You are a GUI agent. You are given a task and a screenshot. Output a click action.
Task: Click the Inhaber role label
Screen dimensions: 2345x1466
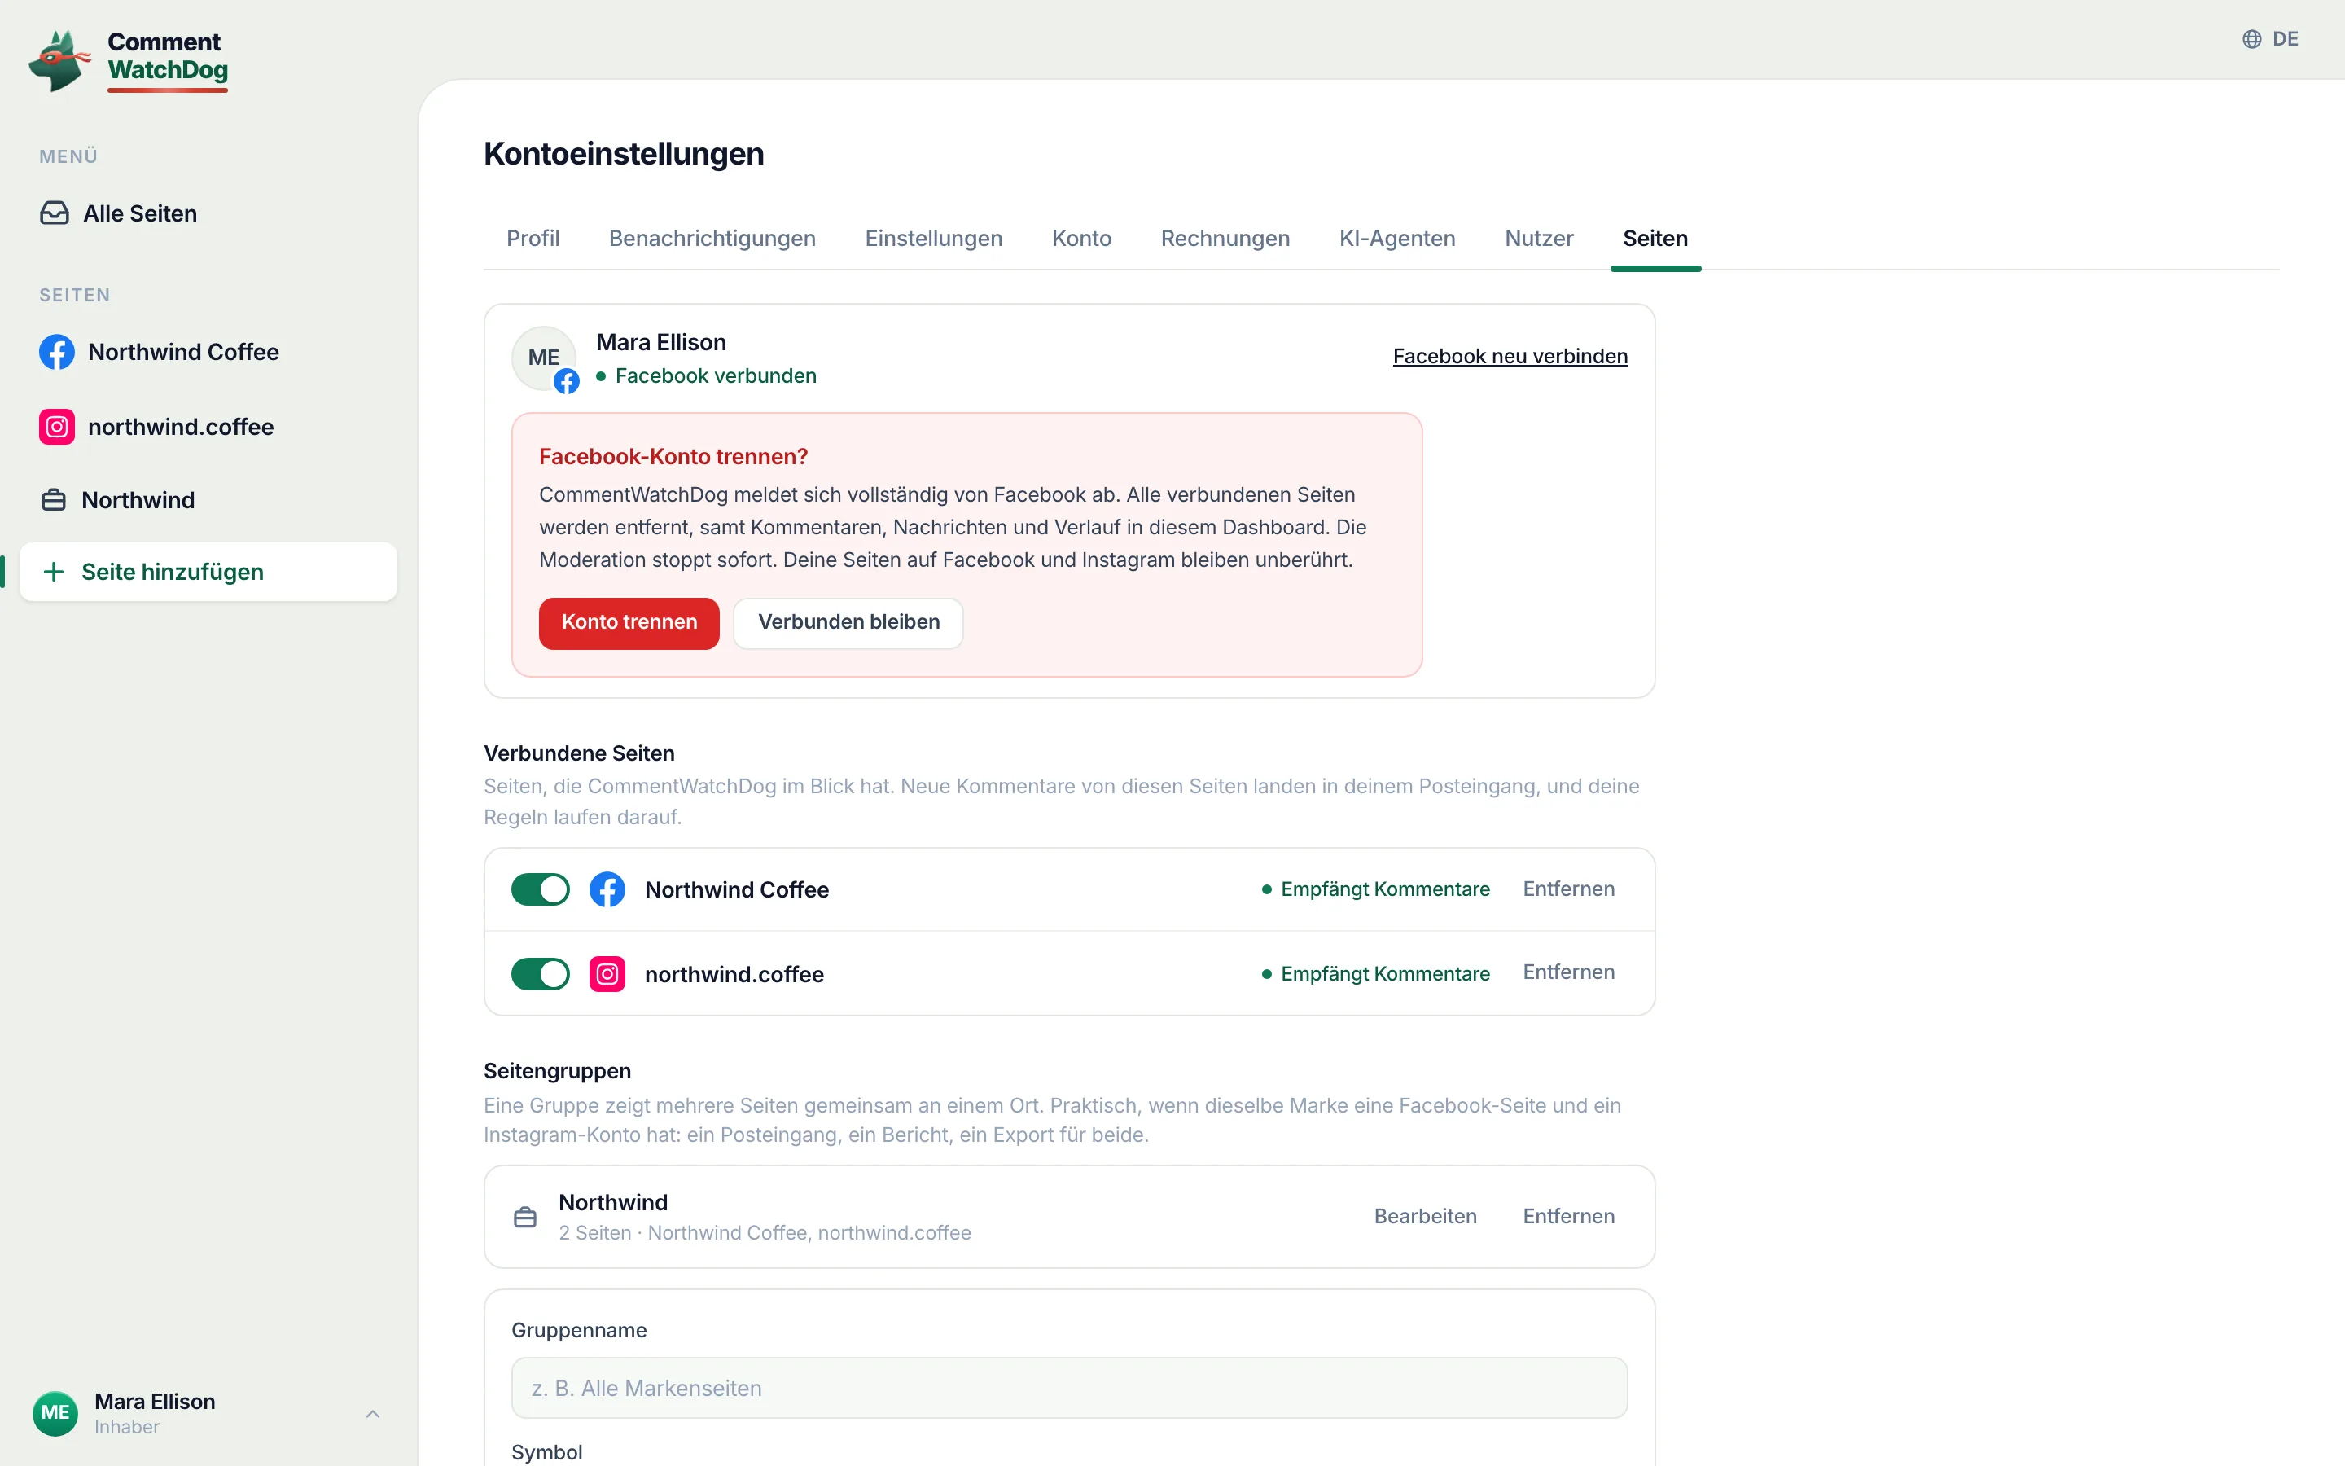click(x=127, y=1427)
